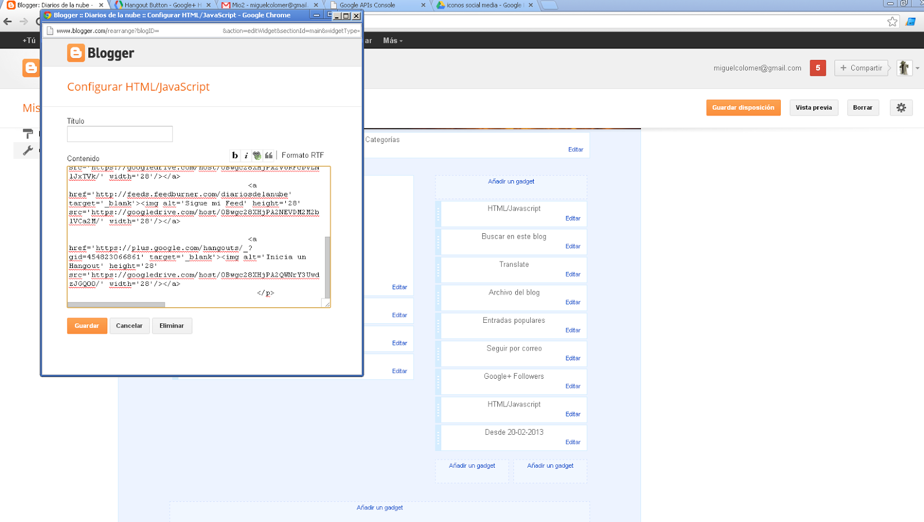Cancel the HTML/JavaScript configuration

(x=129, y=326)
